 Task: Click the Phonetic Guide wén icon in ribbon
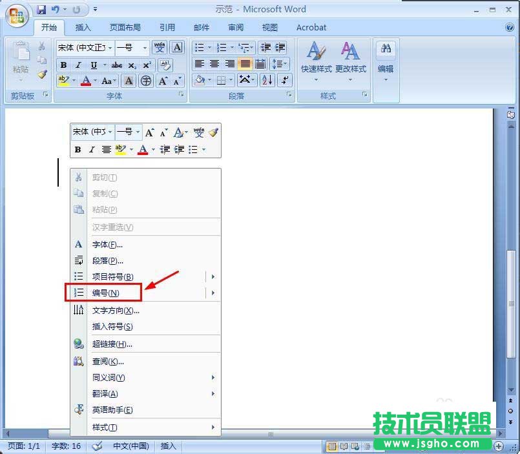click(x=160, y=47)
